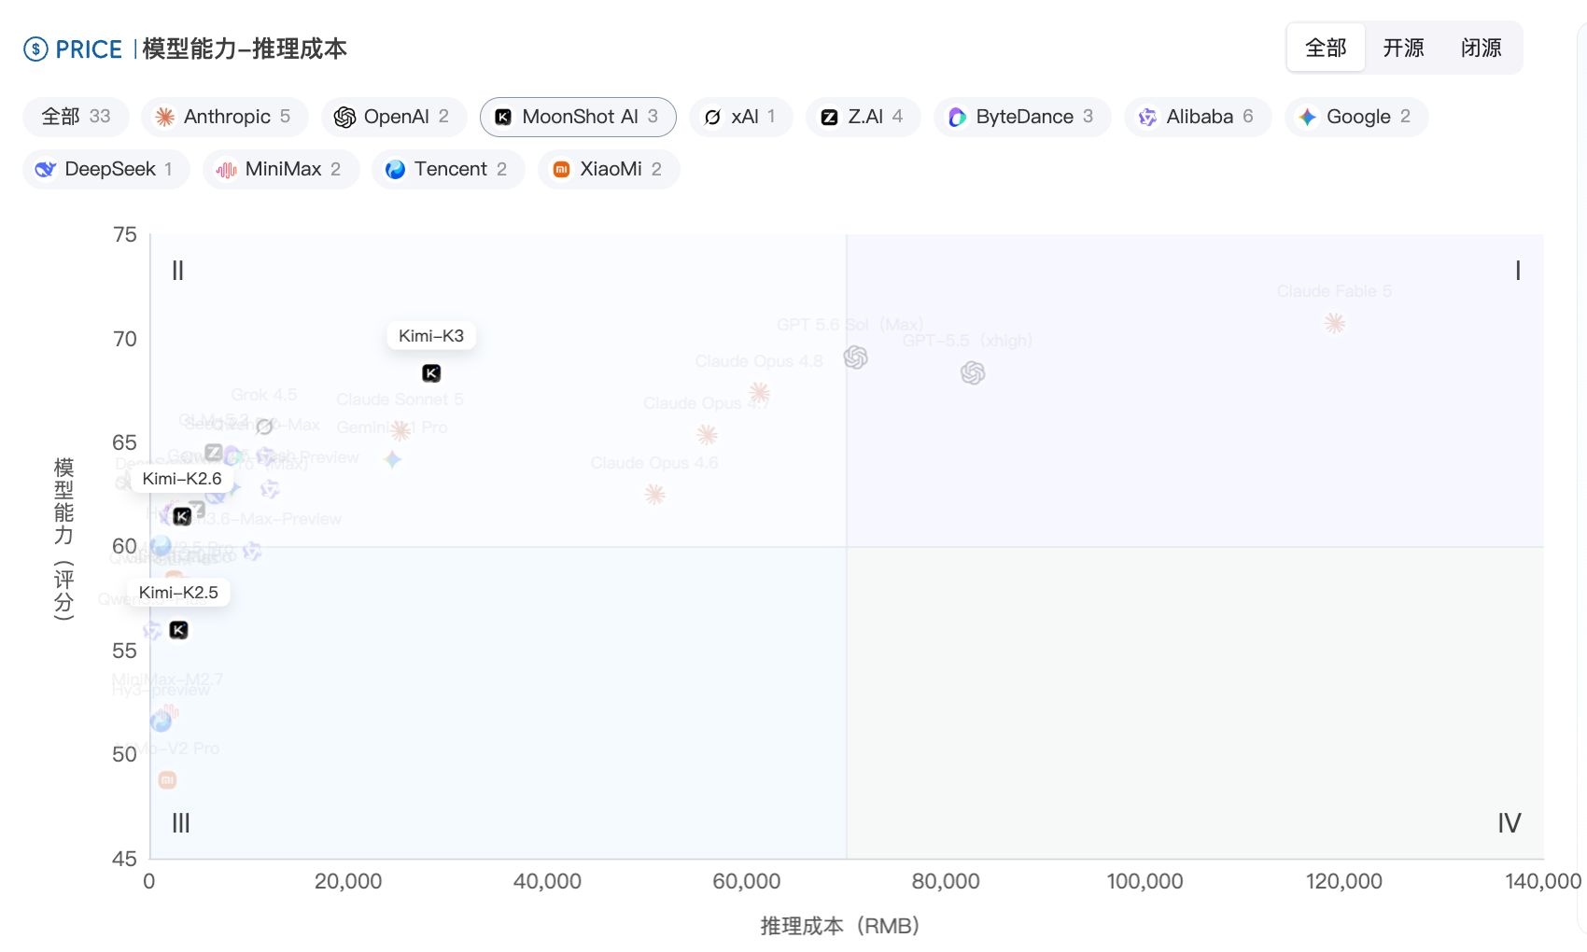
Task: Click the Kimi-K3 label
Action: tap(431, 336)
